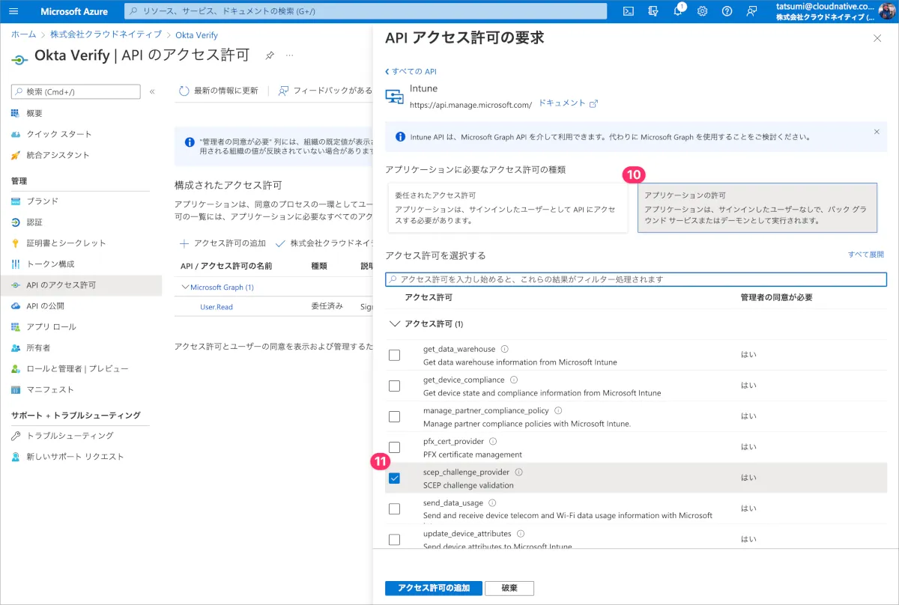The height and width of the screenshot is (605, 899).
Task: Dismiss the Intune API info banner
Action: click(877, 132)
